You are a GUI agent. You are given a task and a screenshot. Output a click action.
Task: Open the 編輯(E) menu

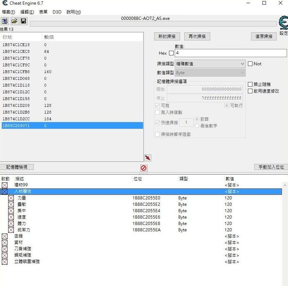tap(27, 12)
